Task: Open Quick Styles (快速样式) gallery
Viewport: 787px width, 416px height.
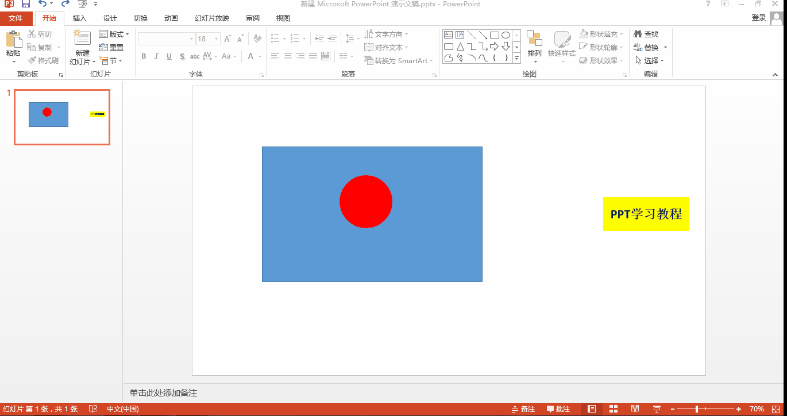Action: point(561,41)
